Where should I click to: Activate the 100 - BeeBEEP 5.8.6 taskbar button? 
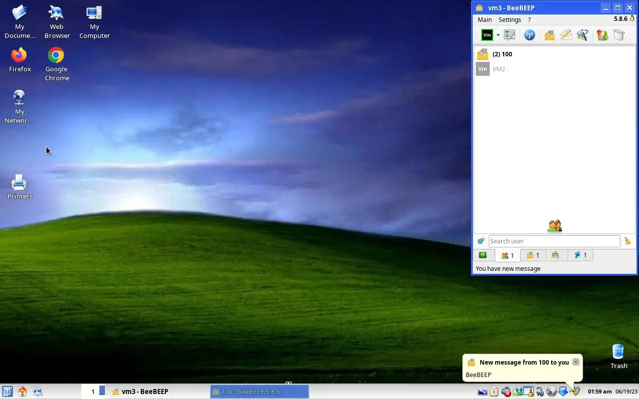[x=260, y=392]
